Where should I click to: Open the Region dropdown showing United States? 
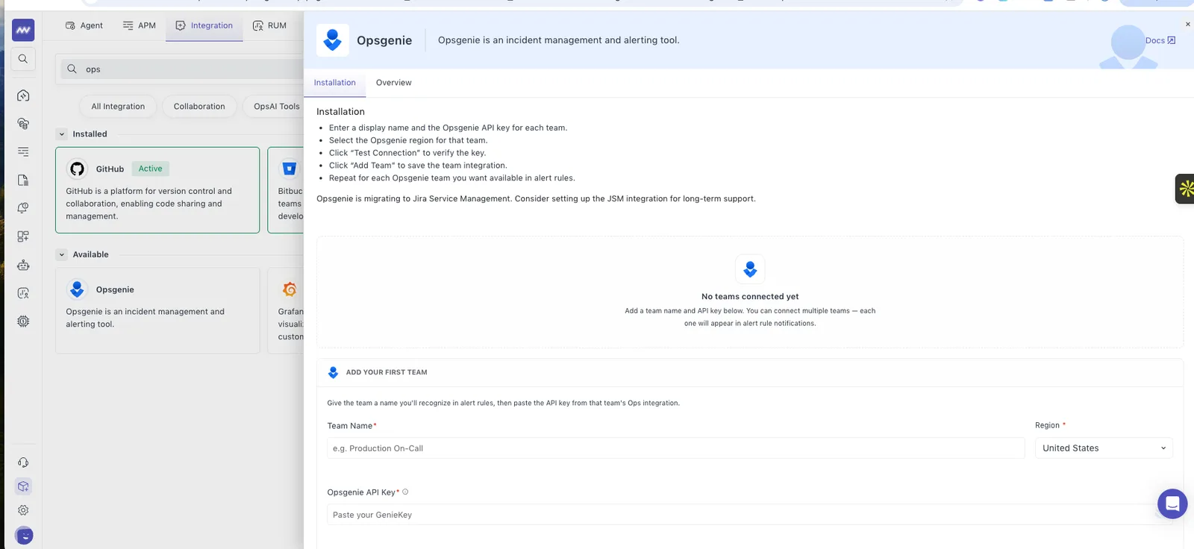click(x=1104, y=448)
